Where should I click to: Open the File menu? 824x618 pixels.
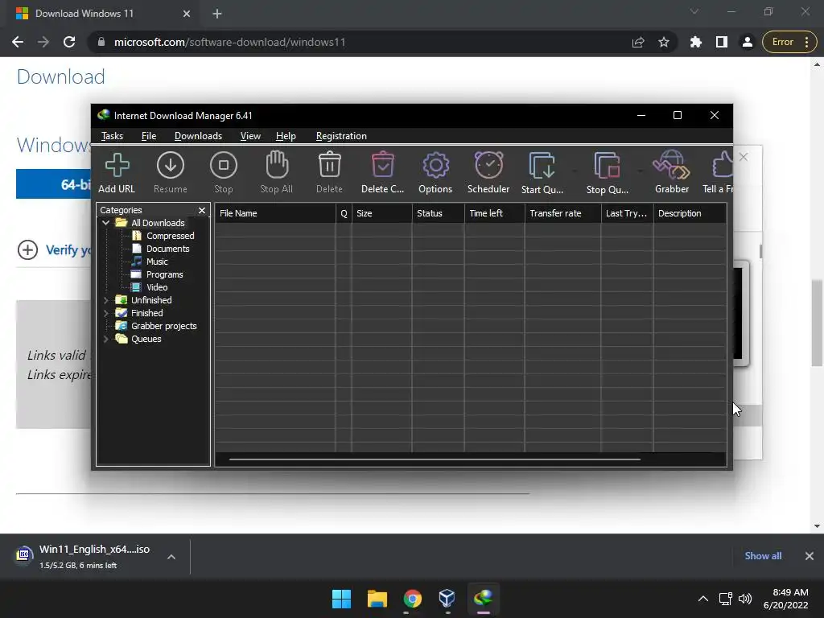149,136
